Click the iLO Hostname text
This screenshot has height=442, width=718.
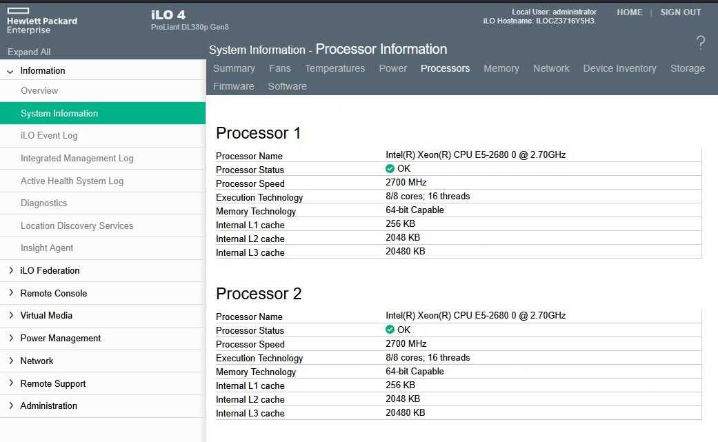coord(539,21)
